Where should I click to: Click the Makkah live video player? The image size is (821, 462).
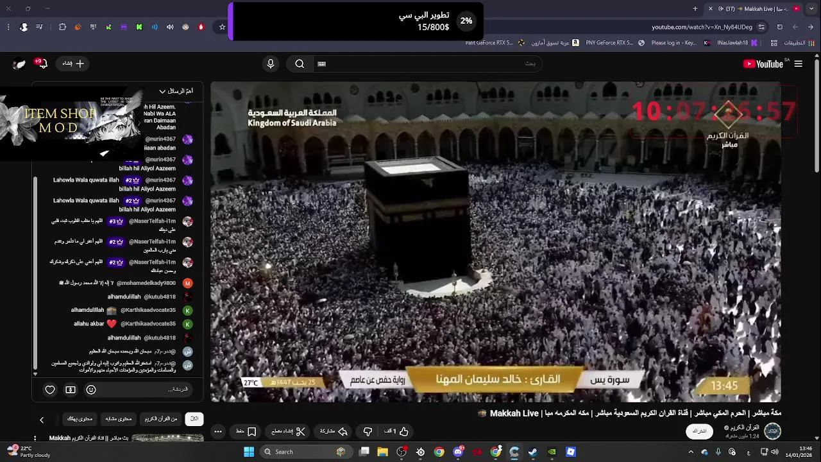[x=496, y=242]
